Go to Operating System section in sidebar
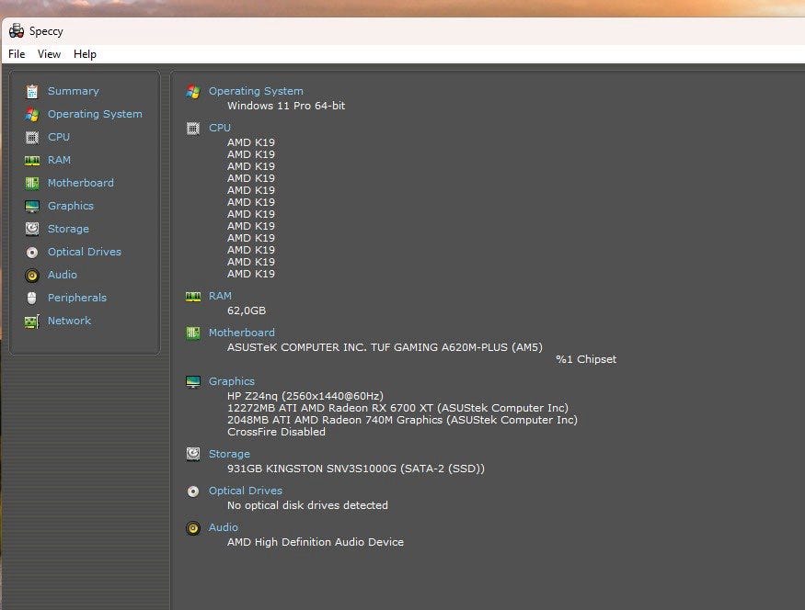This screenshot has height=610, width=805. pyautogui.click(x=95, y=114)
